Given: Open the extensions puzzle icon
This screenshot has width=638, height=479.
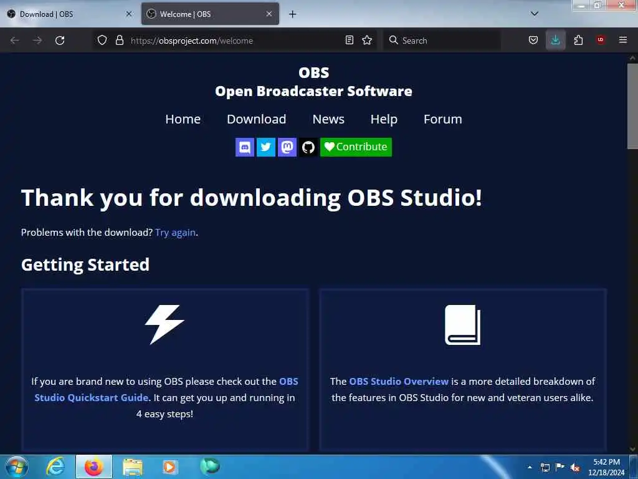Looking at the screenshot, I should pyautogui.click(x=578, y=40).
